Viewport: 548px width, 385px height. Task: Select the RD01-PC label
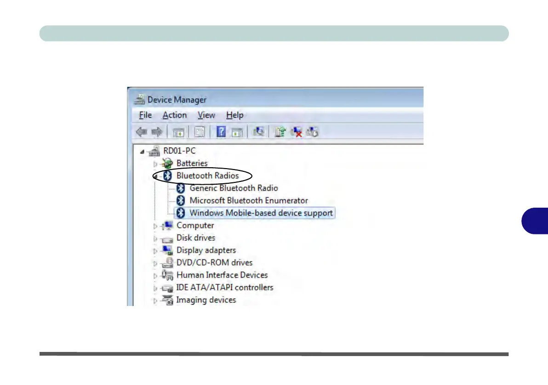pyautogui.click(x=179, y=151)
